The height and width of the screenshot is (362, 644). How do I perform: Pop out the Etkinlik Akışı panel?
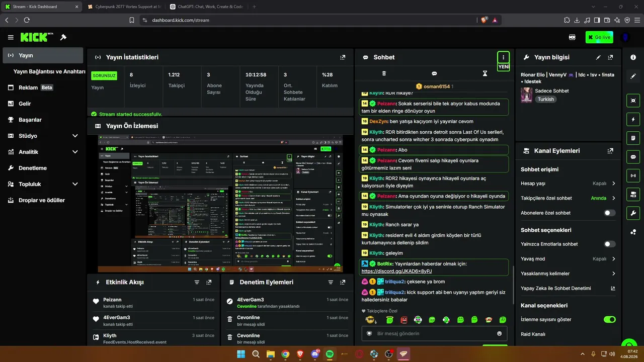click(209, 283)
